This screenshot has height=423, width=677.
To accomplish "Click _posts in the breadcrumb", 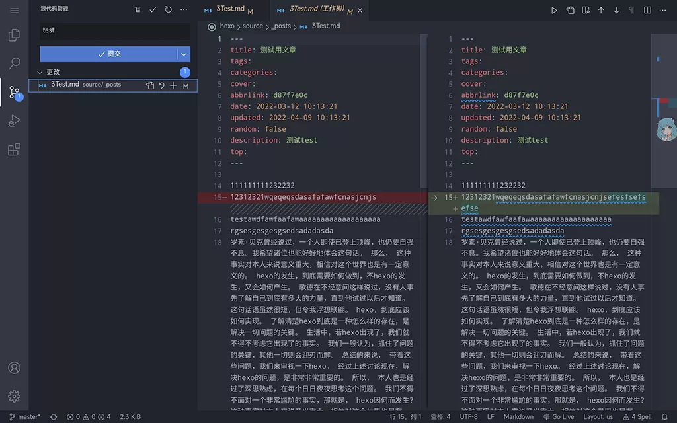I will [x=281, y=26].
